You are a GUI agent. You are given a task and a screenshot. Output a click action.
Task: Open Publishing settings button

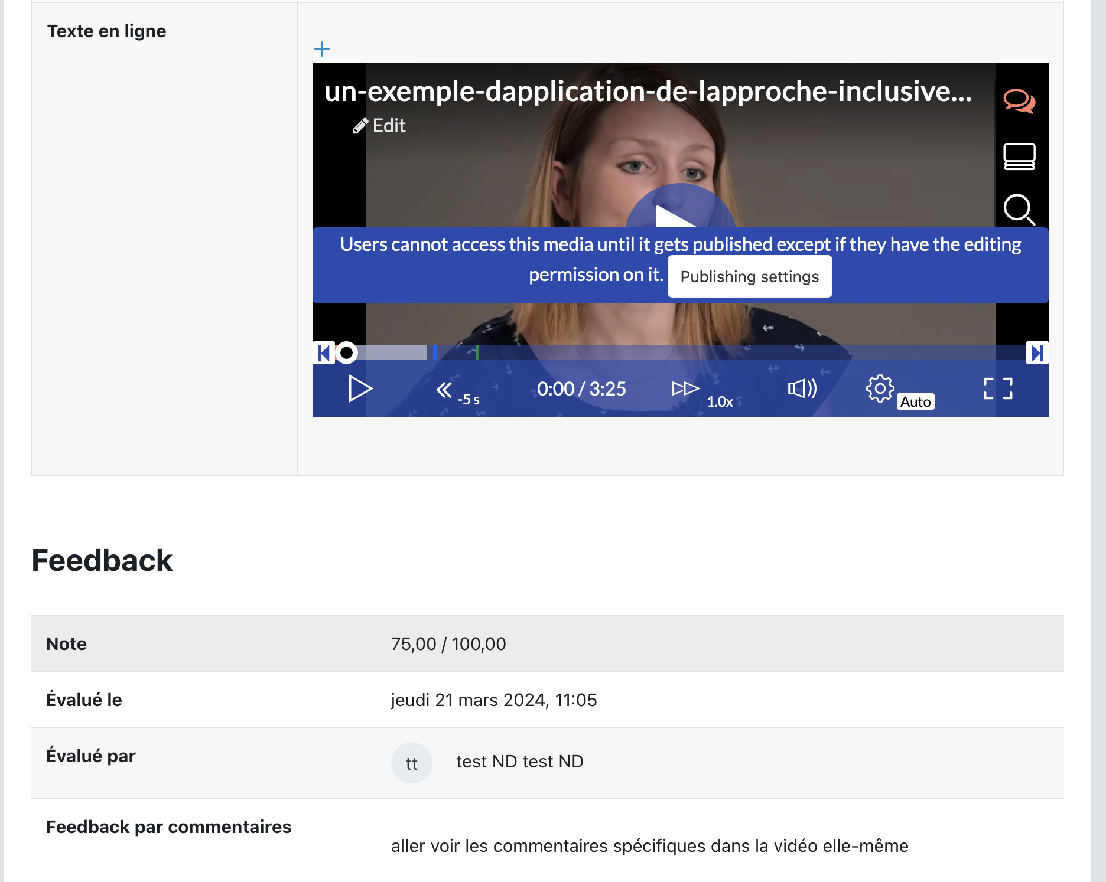749,276
